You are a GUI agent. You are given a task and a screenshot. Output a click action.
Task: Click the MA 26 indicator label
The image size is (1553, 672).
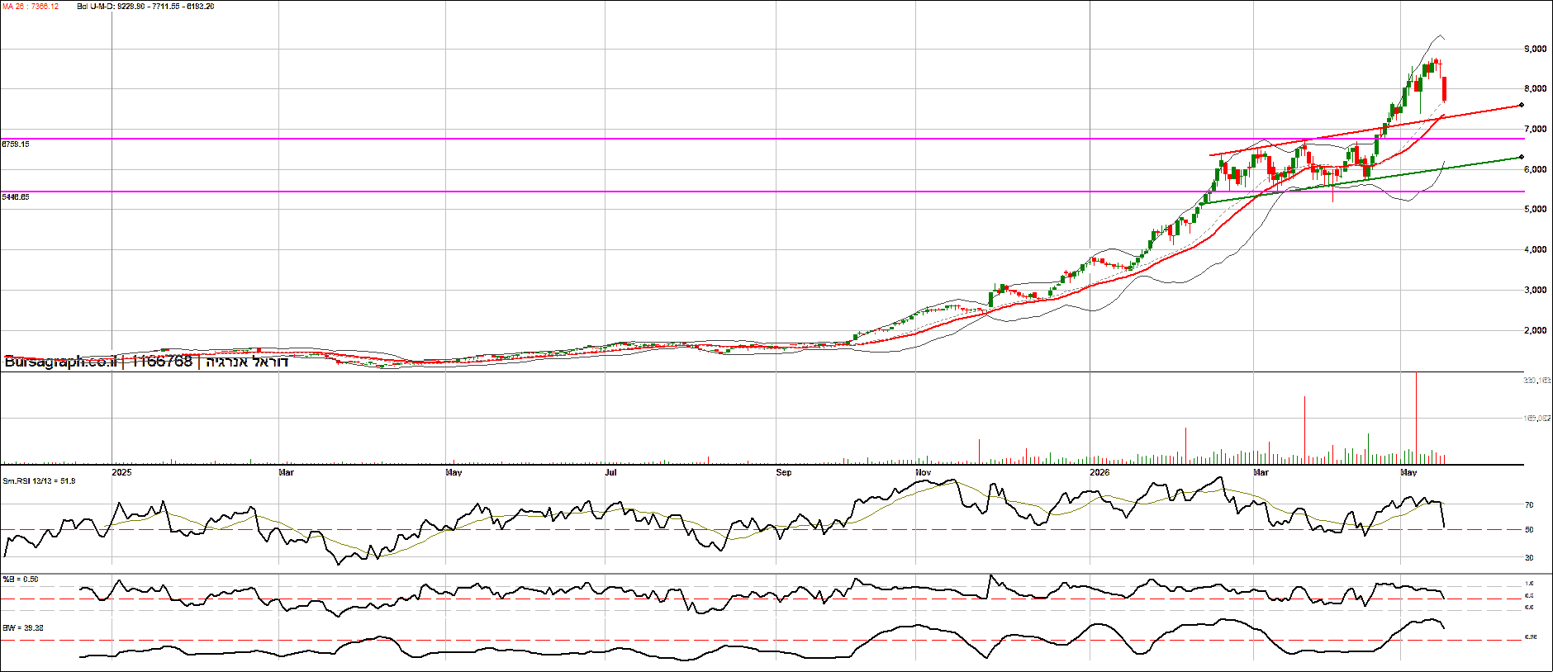click(31, 7)
